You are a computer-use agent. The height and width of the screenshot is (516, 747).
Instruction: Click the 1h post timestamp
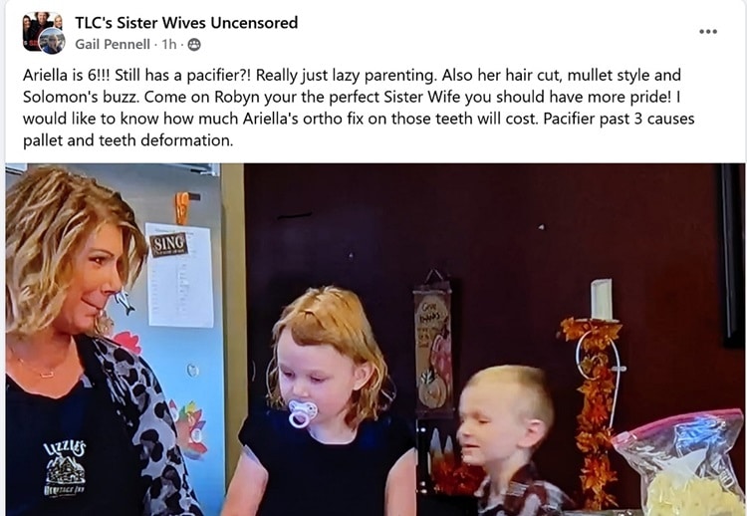coord(168,44)
